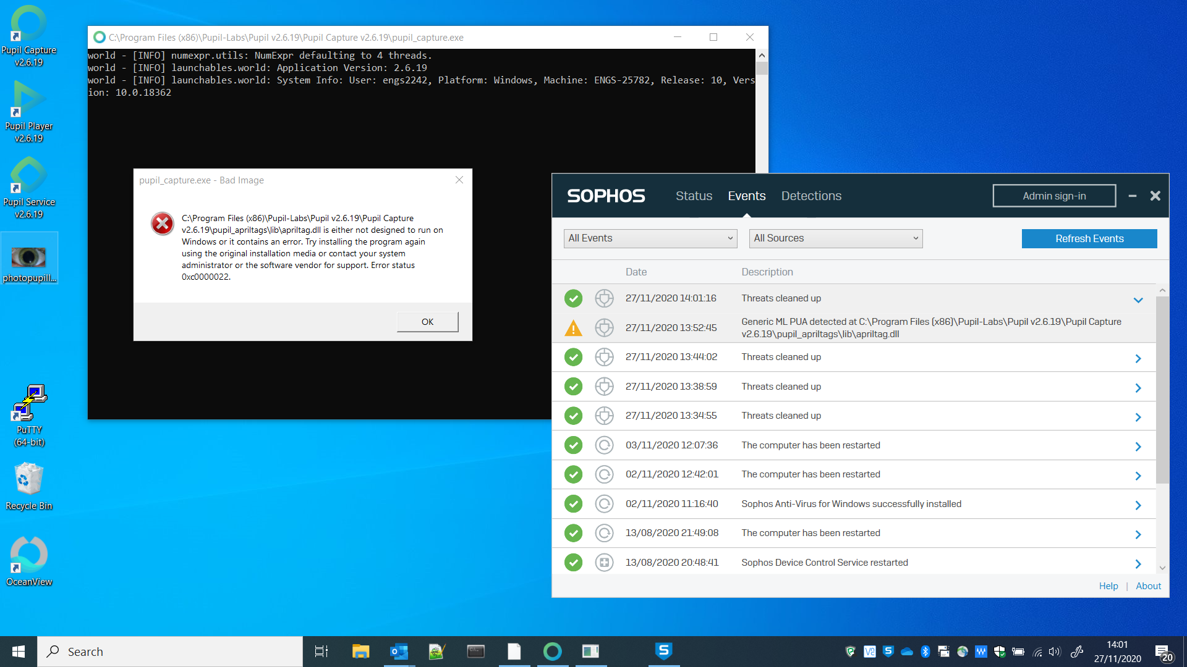Open the PuTTY (64-bit) desktop shortcut
This screenshot has height=667, width=1187.
[x=29, y=416]
